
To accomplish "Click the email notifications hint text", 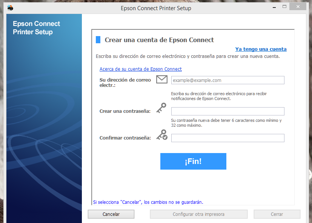I will pos(219,96).
